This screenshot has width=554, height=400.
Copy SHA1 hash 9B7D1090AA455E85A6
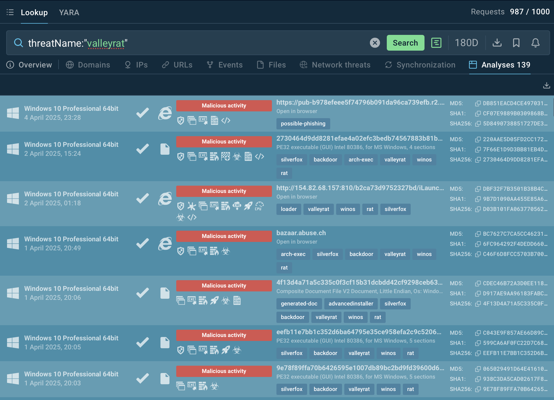(478, 199)
